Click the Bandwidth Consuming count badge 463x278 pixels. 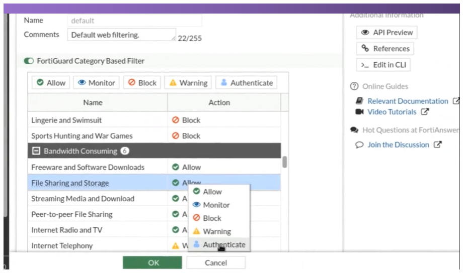click(125, 151)
